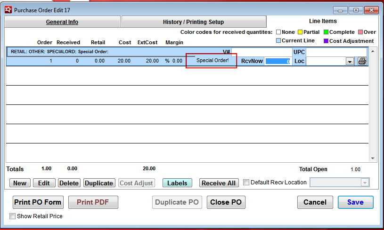
Task: Select the Line Items tab
Action: coord(323,21)
